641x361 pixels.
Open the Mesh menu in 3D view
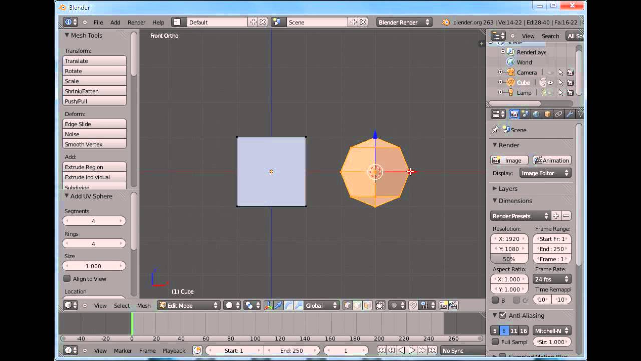[x=144, y=305]
